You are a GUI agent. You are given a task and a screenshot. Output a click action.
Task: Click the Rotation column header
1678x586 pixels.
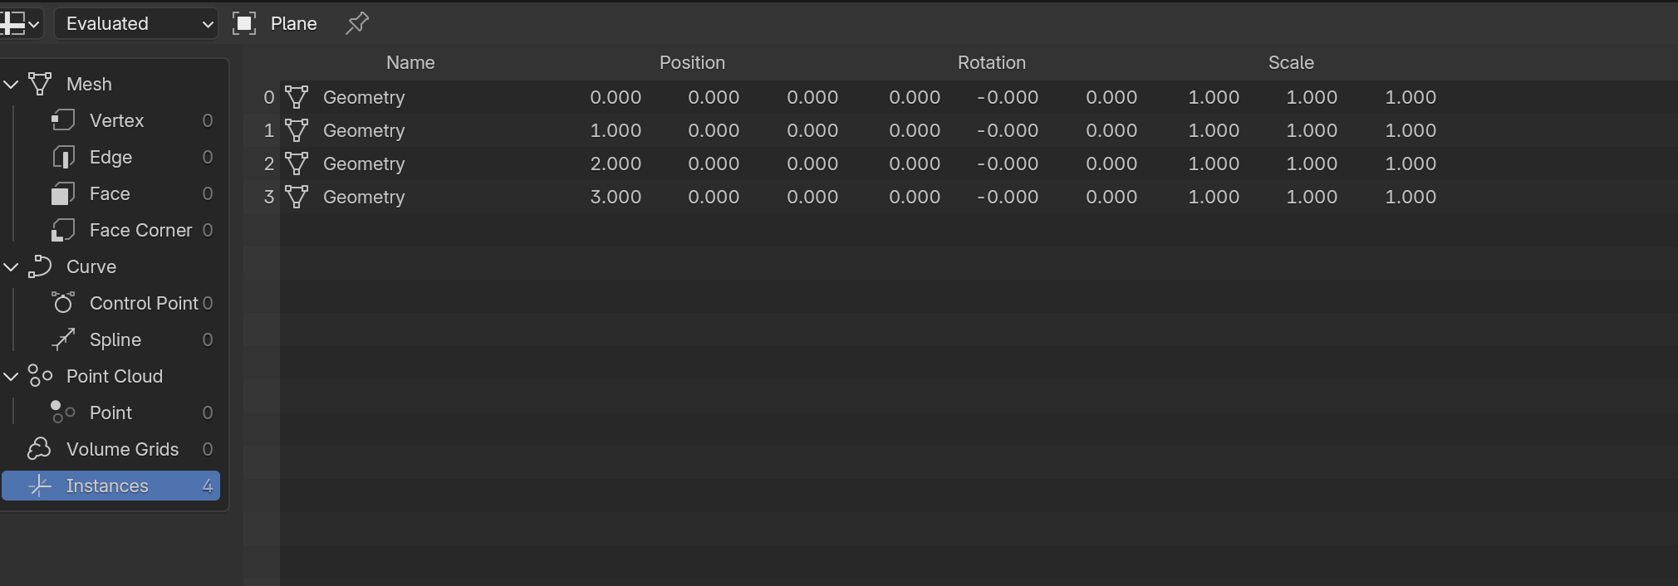(x=992, y=62)
